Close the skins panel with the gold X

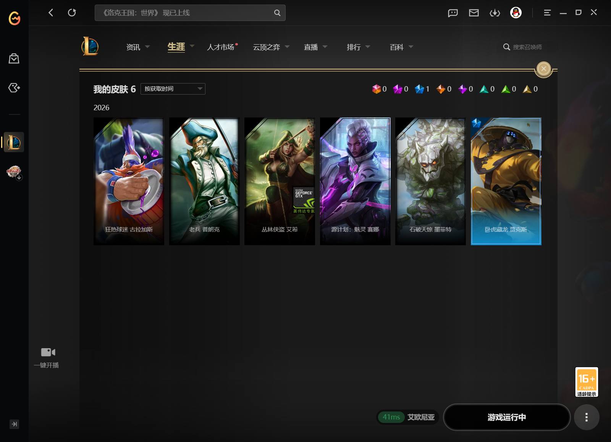pyautogui.click(x=544, y=69)
